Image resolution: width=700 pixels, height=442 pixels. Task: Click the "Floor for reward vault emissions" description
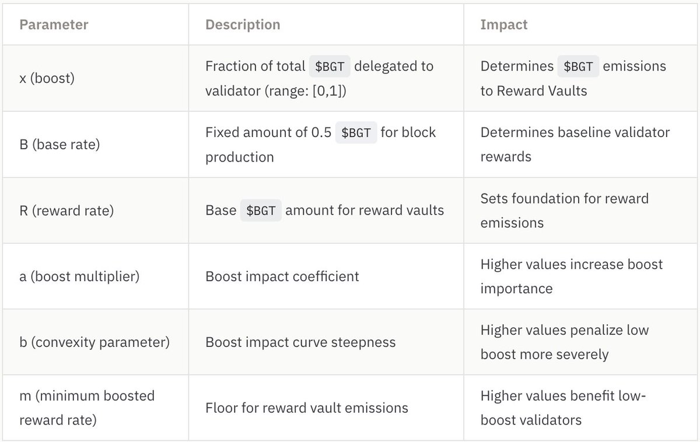point(306,408)
